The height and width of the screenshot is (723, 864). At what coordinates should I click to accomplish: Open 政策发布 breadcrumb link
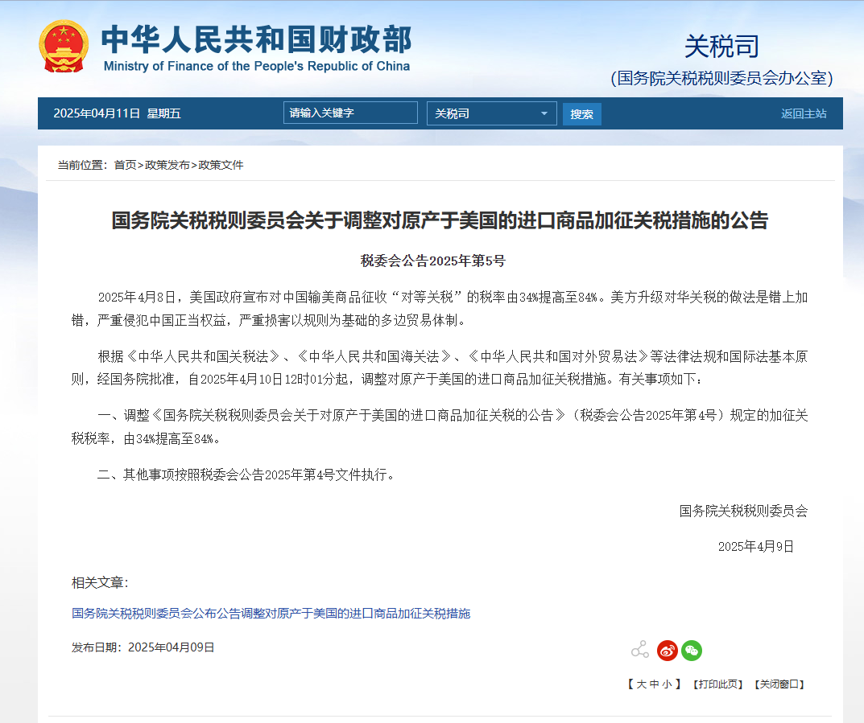[167, 165]
